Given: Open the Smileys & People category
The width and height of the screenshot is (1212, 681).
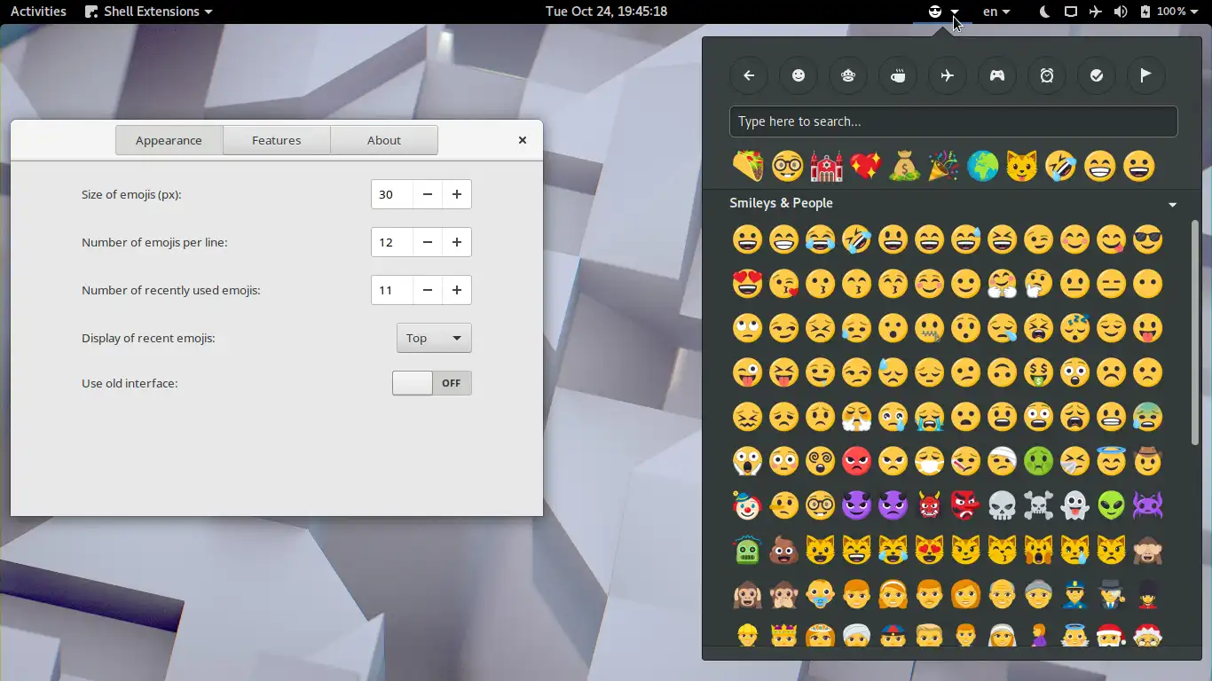Looking at the screenshot, I should 799,75.
